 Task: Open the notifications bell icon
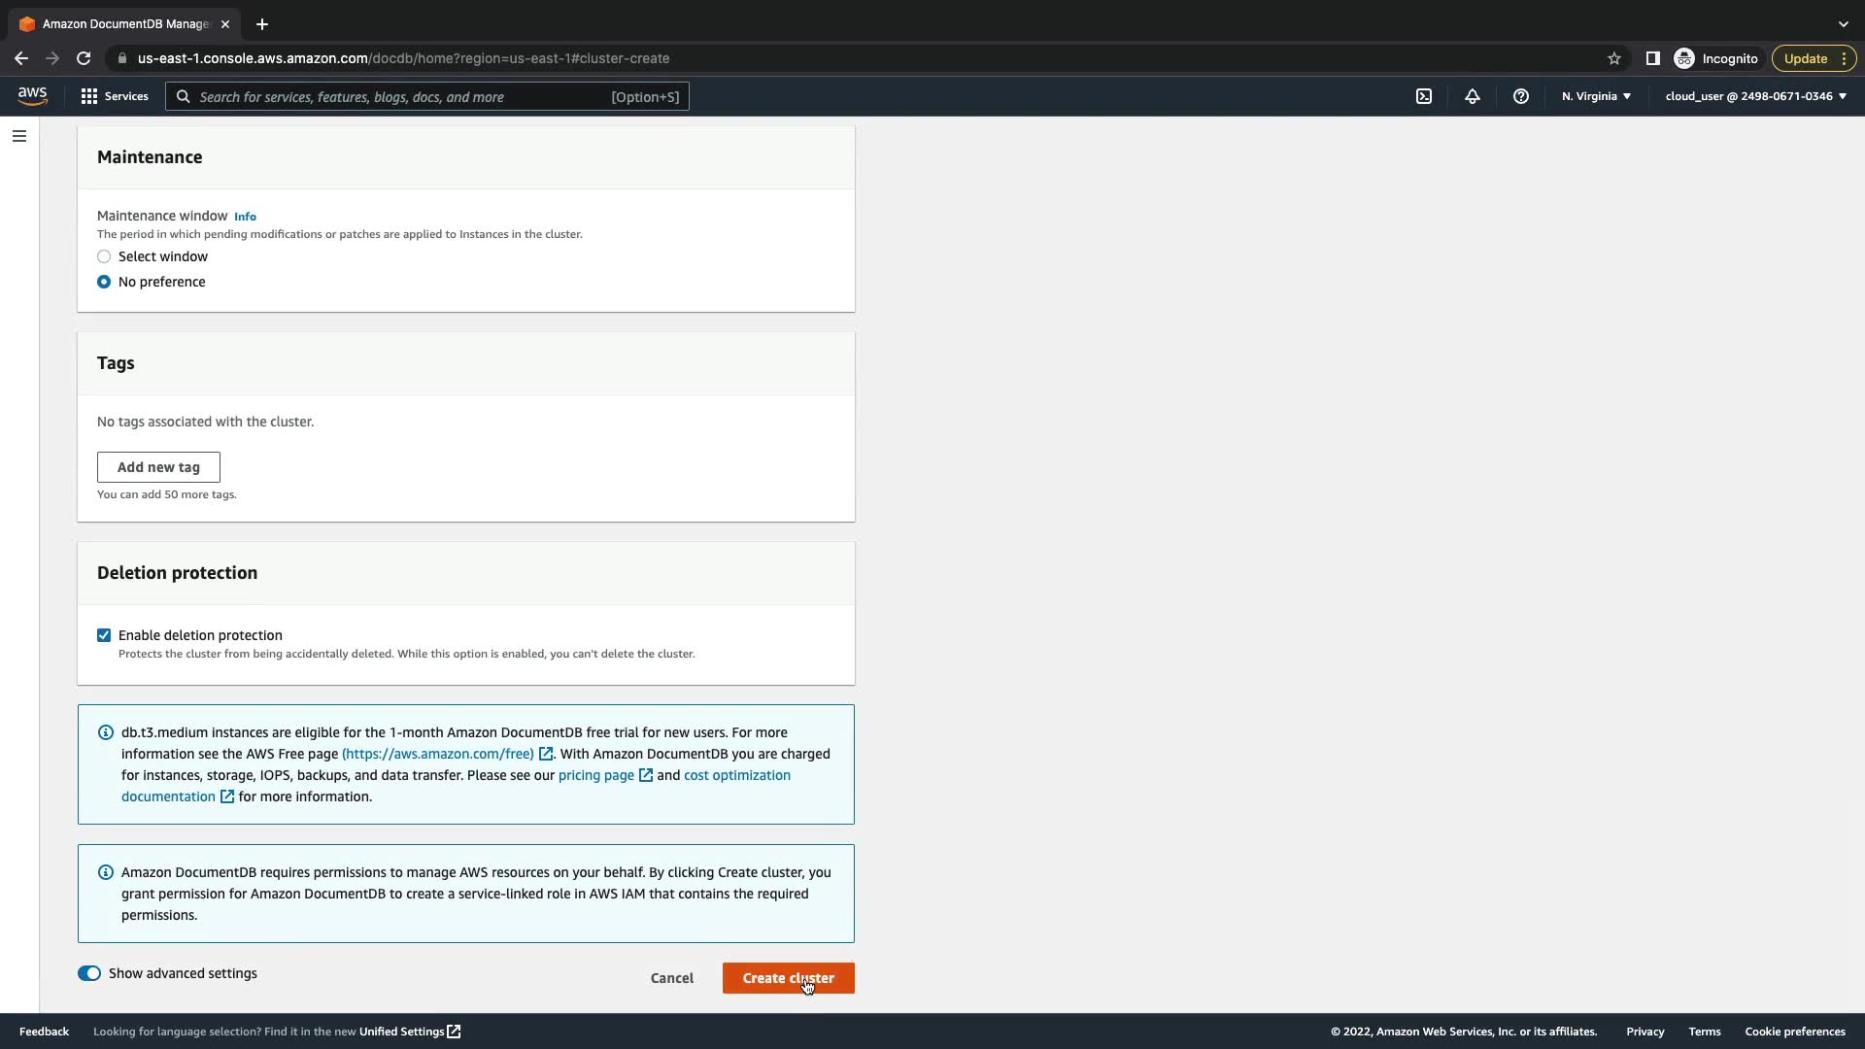[1473, 96]
